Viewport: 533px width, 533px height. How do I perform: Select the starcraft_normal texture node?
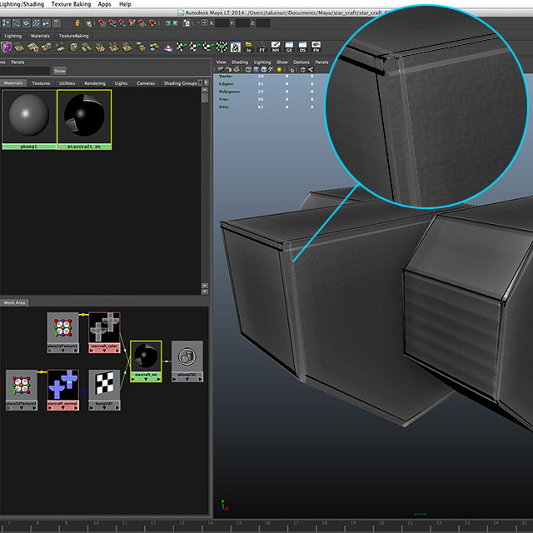(x=63, y=386)
